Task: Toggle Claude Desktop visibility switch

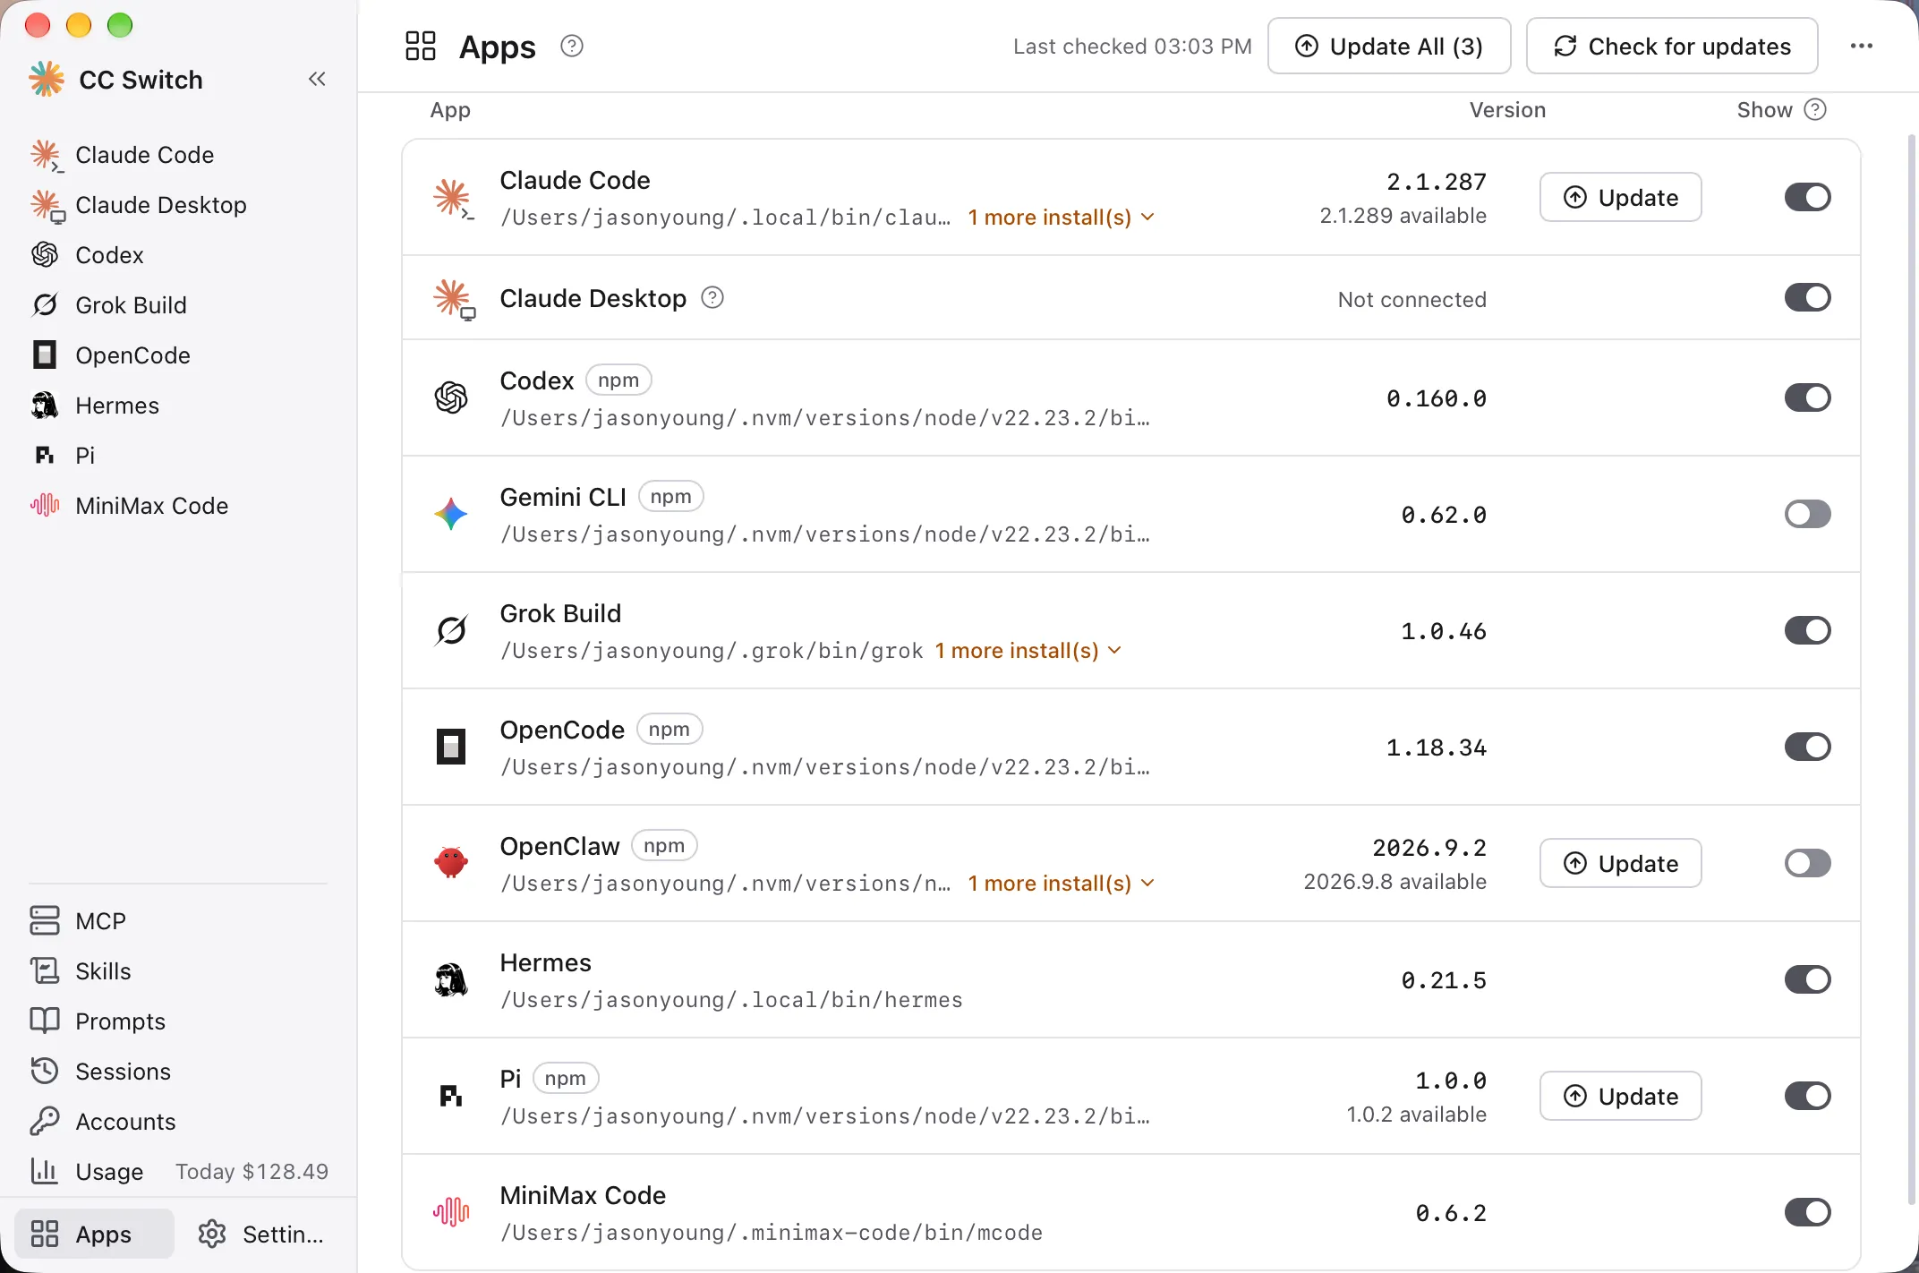Action: 1808,297
